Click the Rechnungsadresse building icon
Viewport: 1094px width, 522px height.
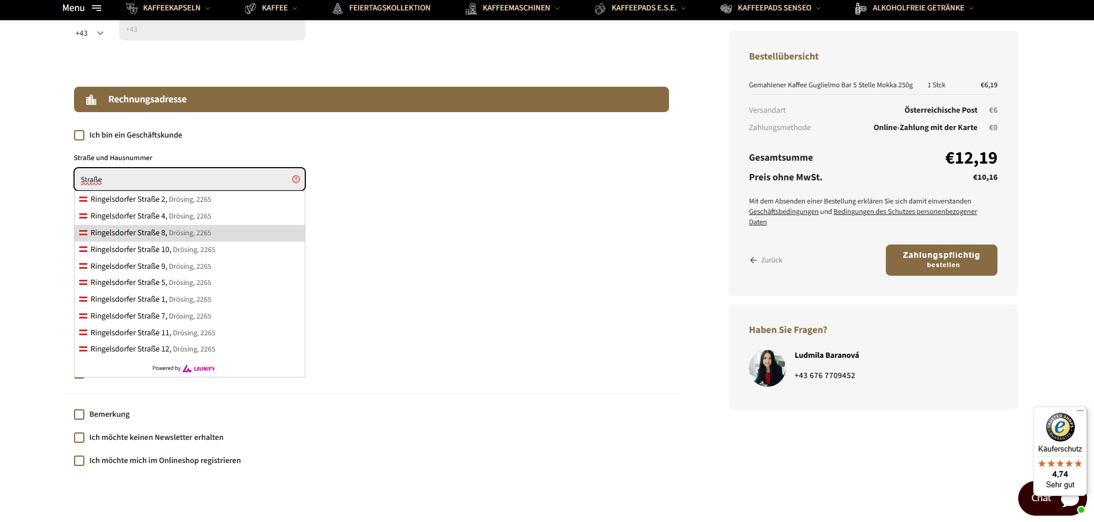[x=91, y=99]
